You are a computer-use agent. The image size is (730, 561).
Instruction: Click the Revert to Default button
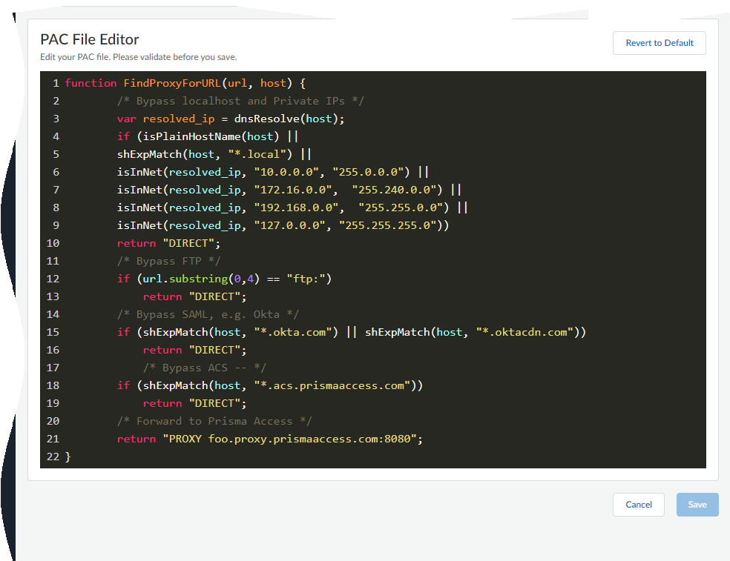659,43
